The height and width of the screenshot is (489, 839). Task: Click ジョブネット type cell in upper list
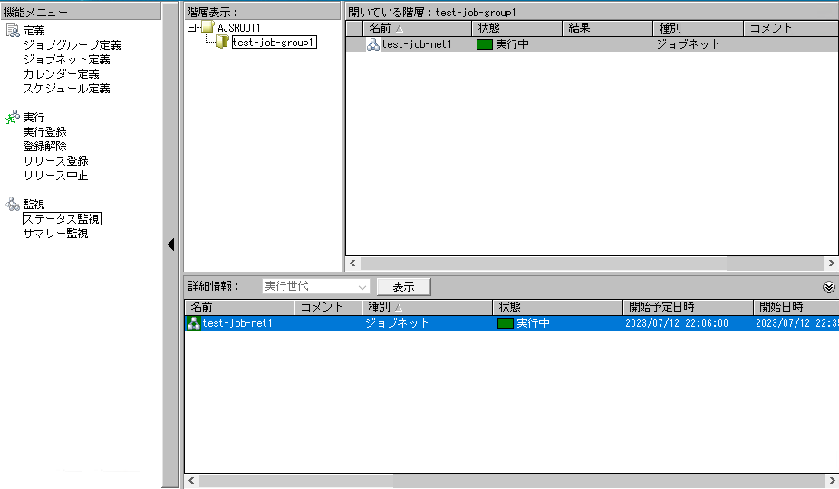coord(688,44)
